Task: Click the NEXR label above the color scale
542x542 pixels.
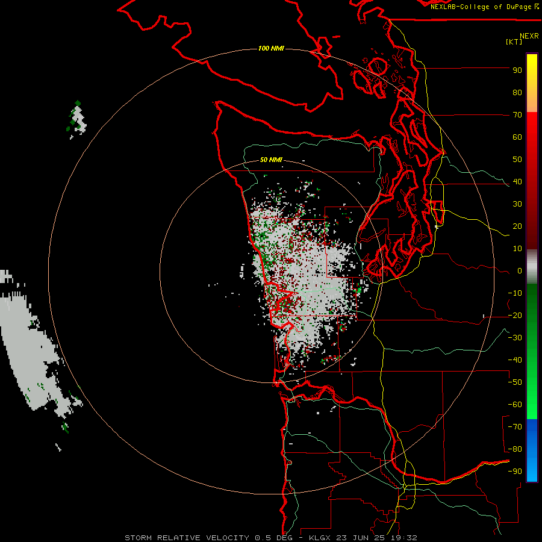Action: [529, 36]
